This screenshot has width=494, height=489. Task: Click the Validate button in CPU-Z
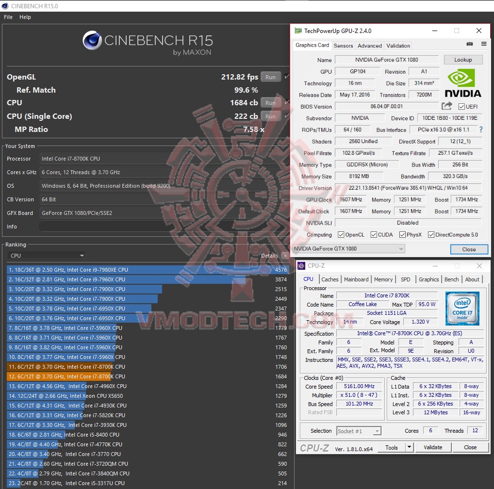pos(433,447)
